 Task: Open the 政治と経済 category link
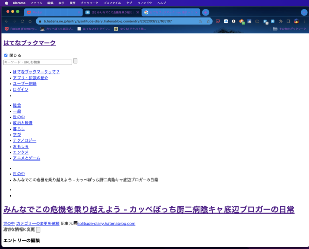coord(23,123)
